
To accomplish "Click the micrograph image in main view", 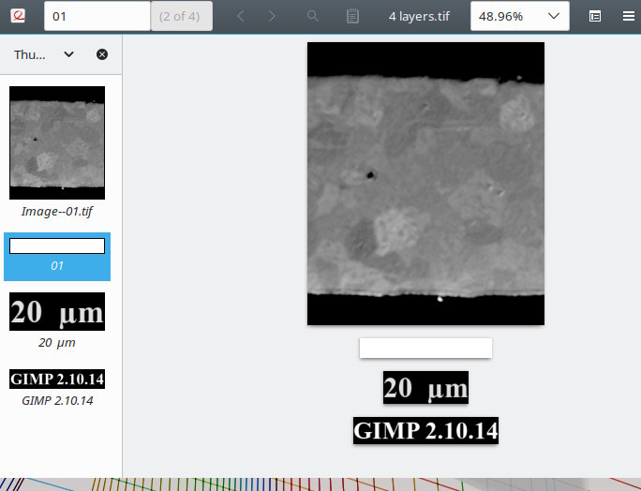I will pos(425,184).
